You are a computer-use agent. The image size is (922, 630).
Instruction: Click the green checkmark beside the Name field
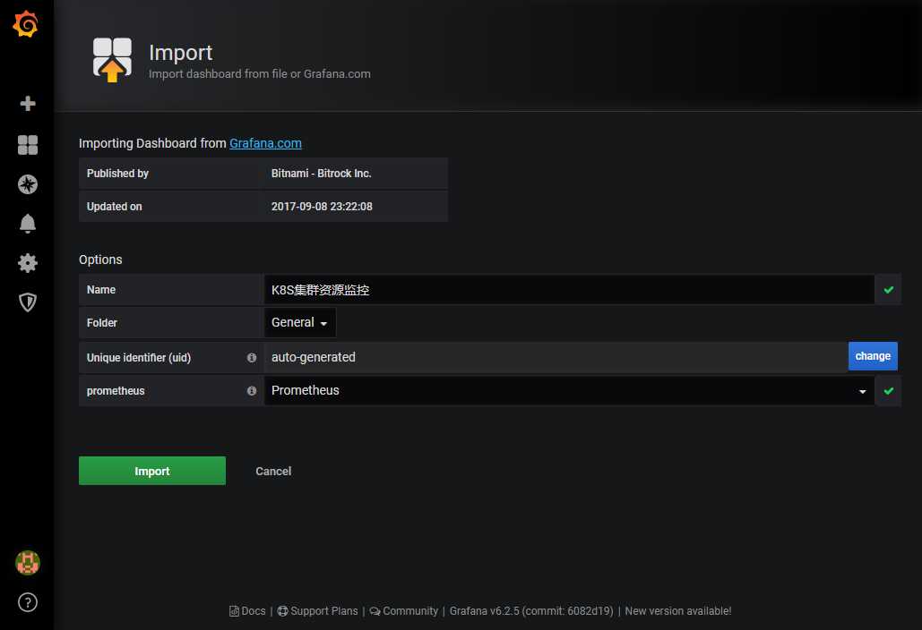click(889, 290)
